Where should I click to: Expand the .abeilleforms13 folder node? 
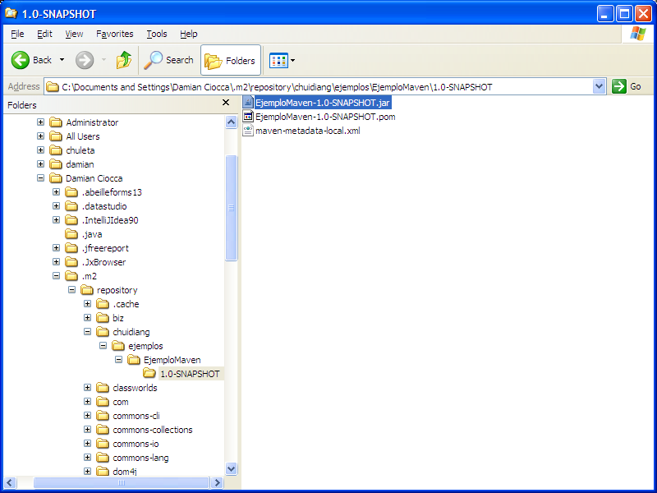(x=56, y=192)
